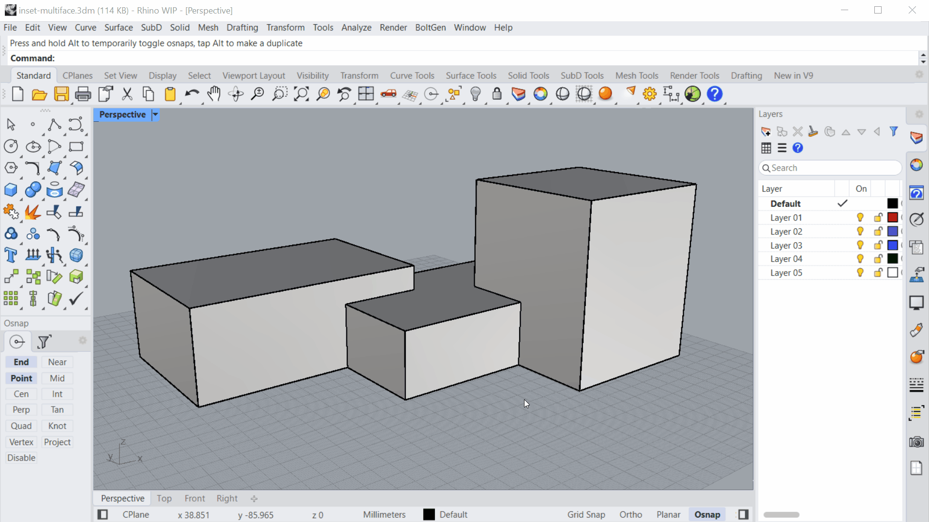Save the model using the Save icon
929x522 pixels.
click(61, 94)
